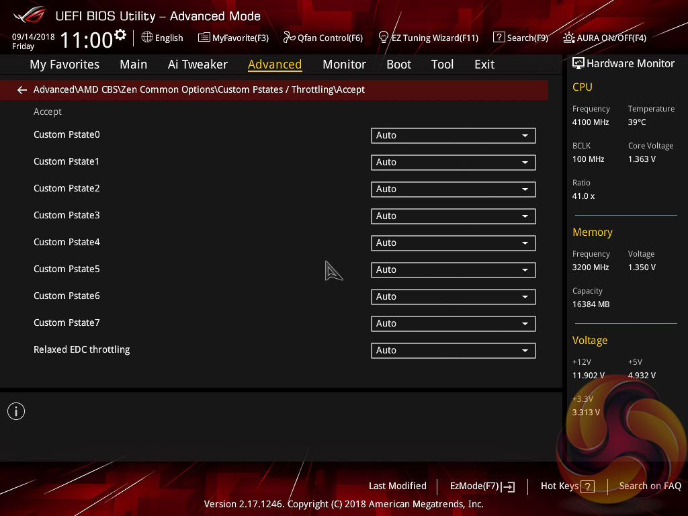This screenshot has height=516, width=688.
Task: Click the ROG logo icon
Action: (30, 15)
